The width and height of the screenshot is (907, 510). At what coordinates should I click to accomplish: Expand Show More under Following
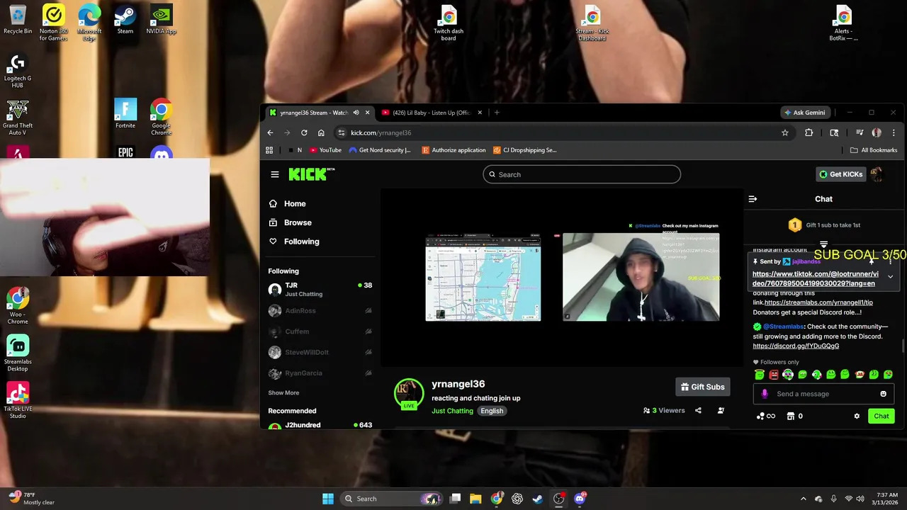283,392
